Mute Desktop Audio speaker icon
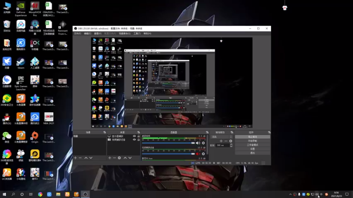 coord(198,143)
